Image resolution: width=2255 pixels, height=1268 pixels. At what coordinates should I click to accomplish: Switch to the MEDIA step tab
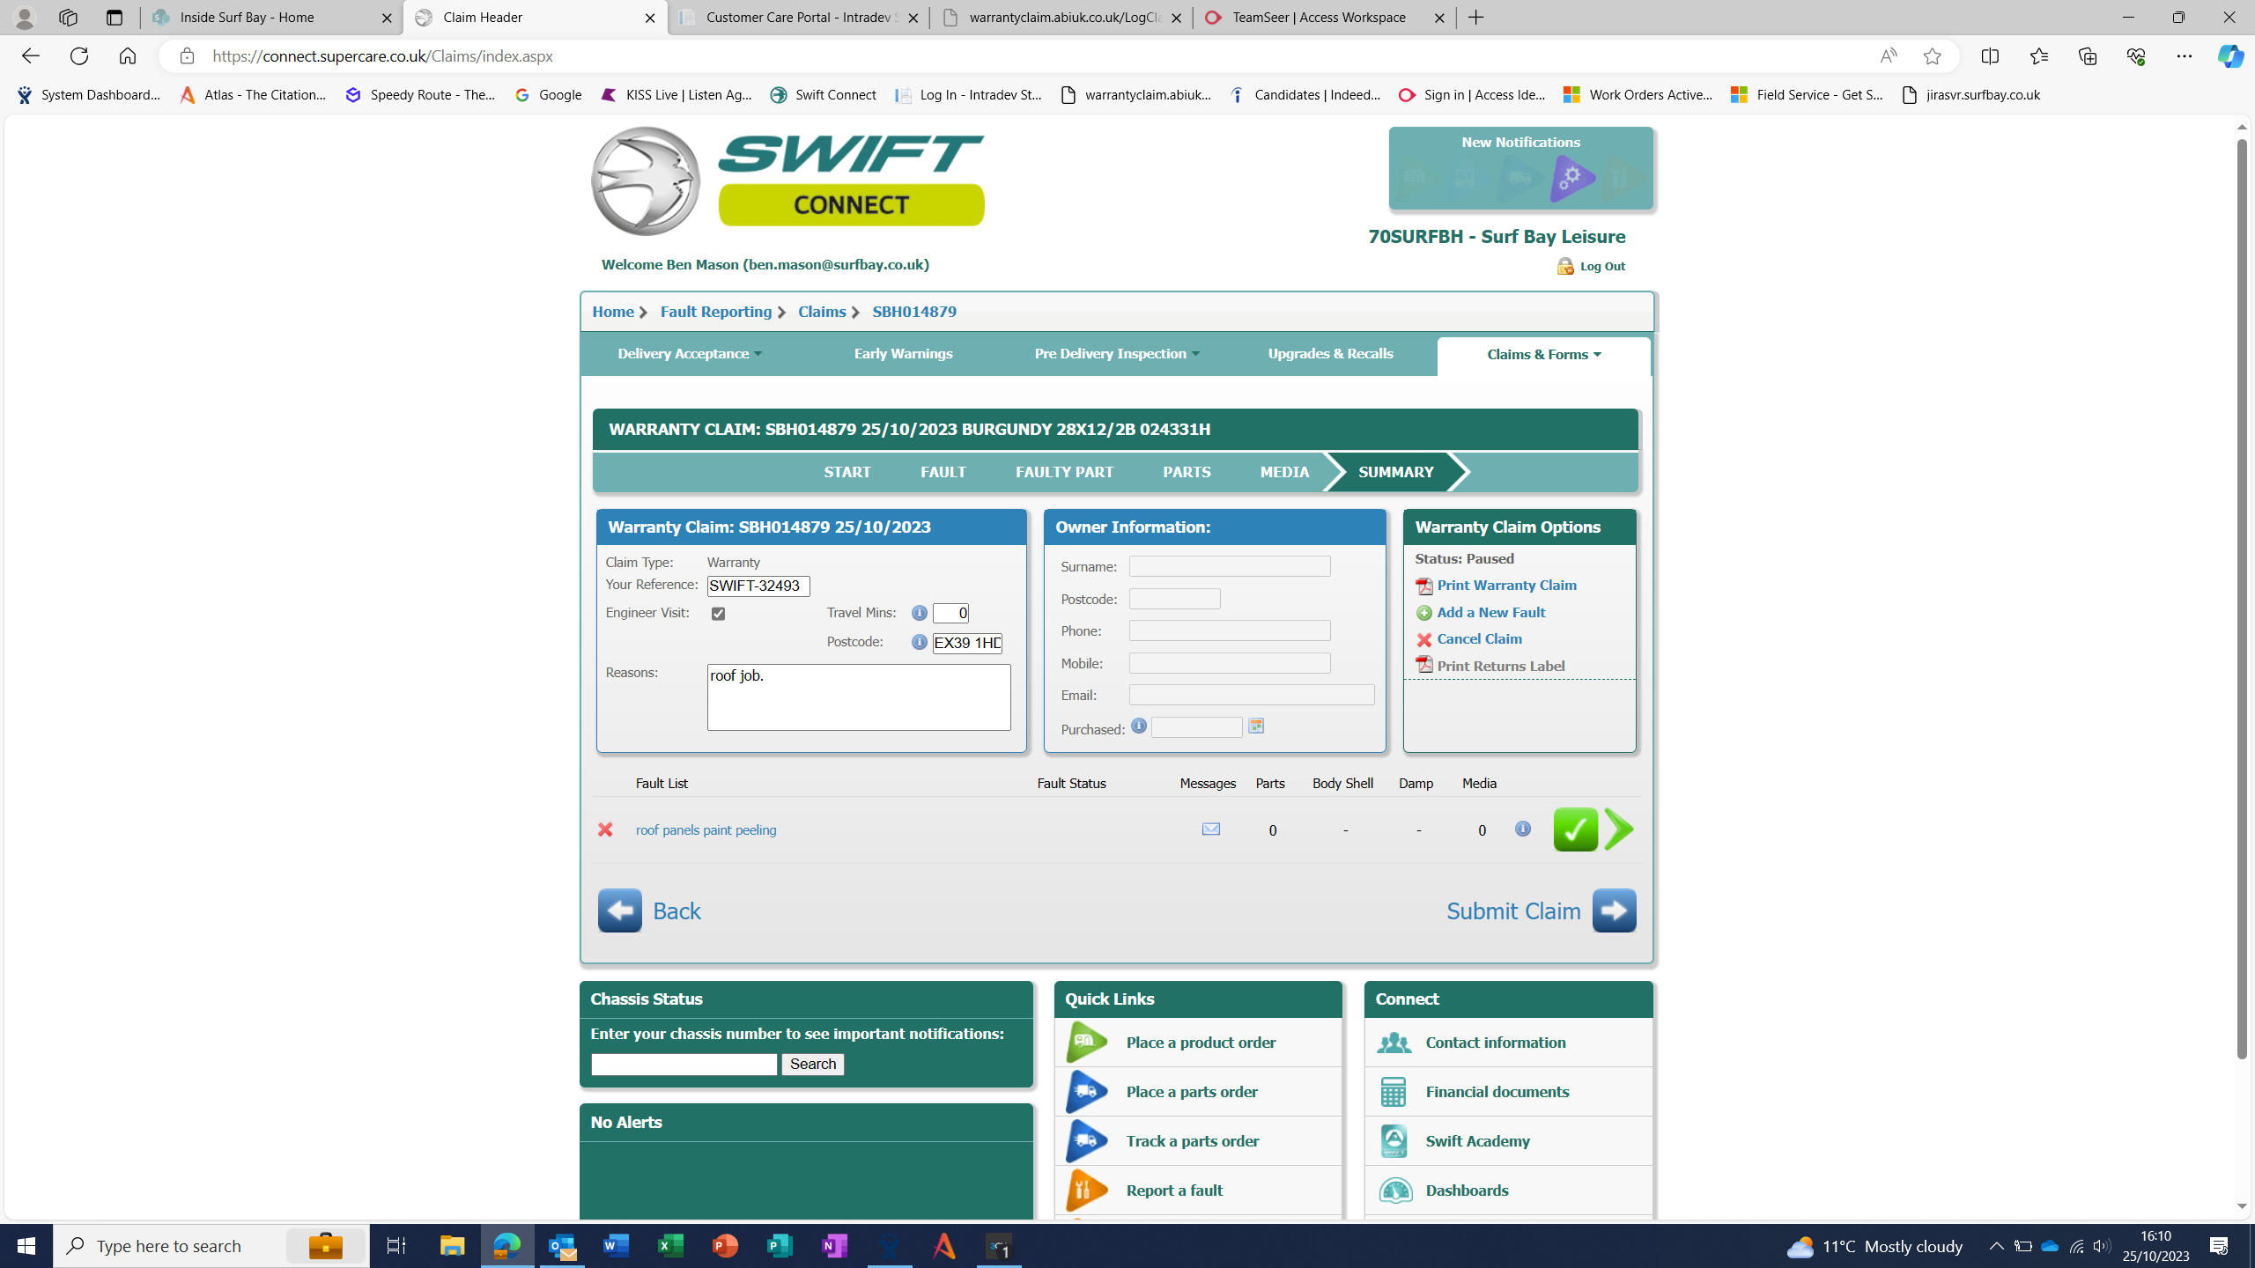(1284, 473)
